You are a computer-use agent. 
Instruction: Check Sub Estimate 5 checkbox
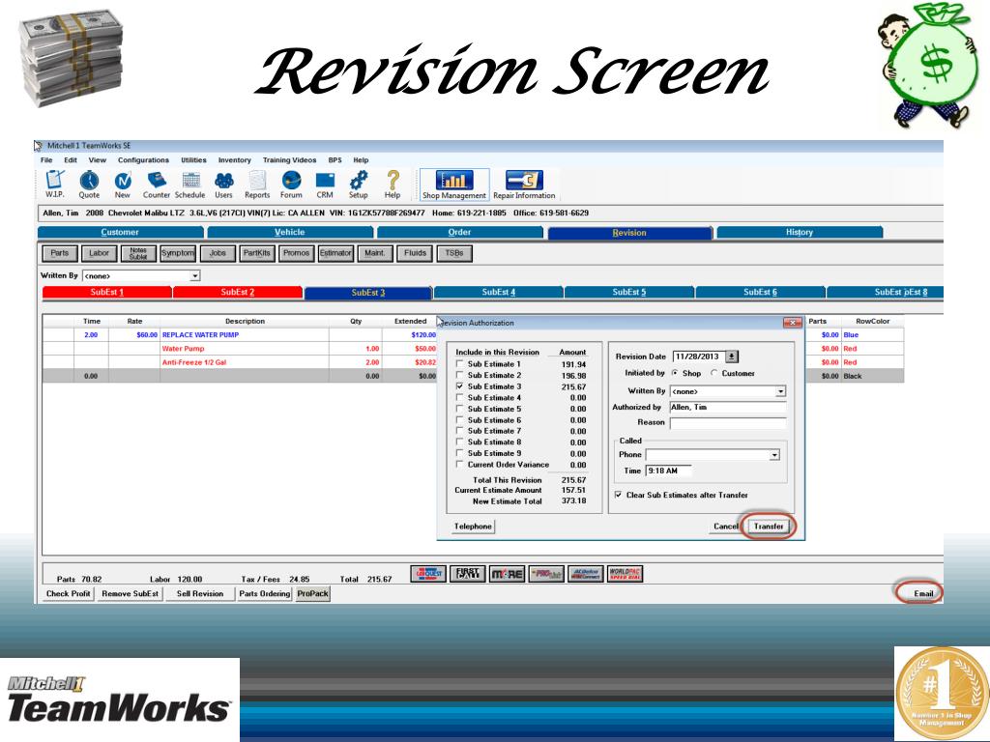(x=459, y=409)
